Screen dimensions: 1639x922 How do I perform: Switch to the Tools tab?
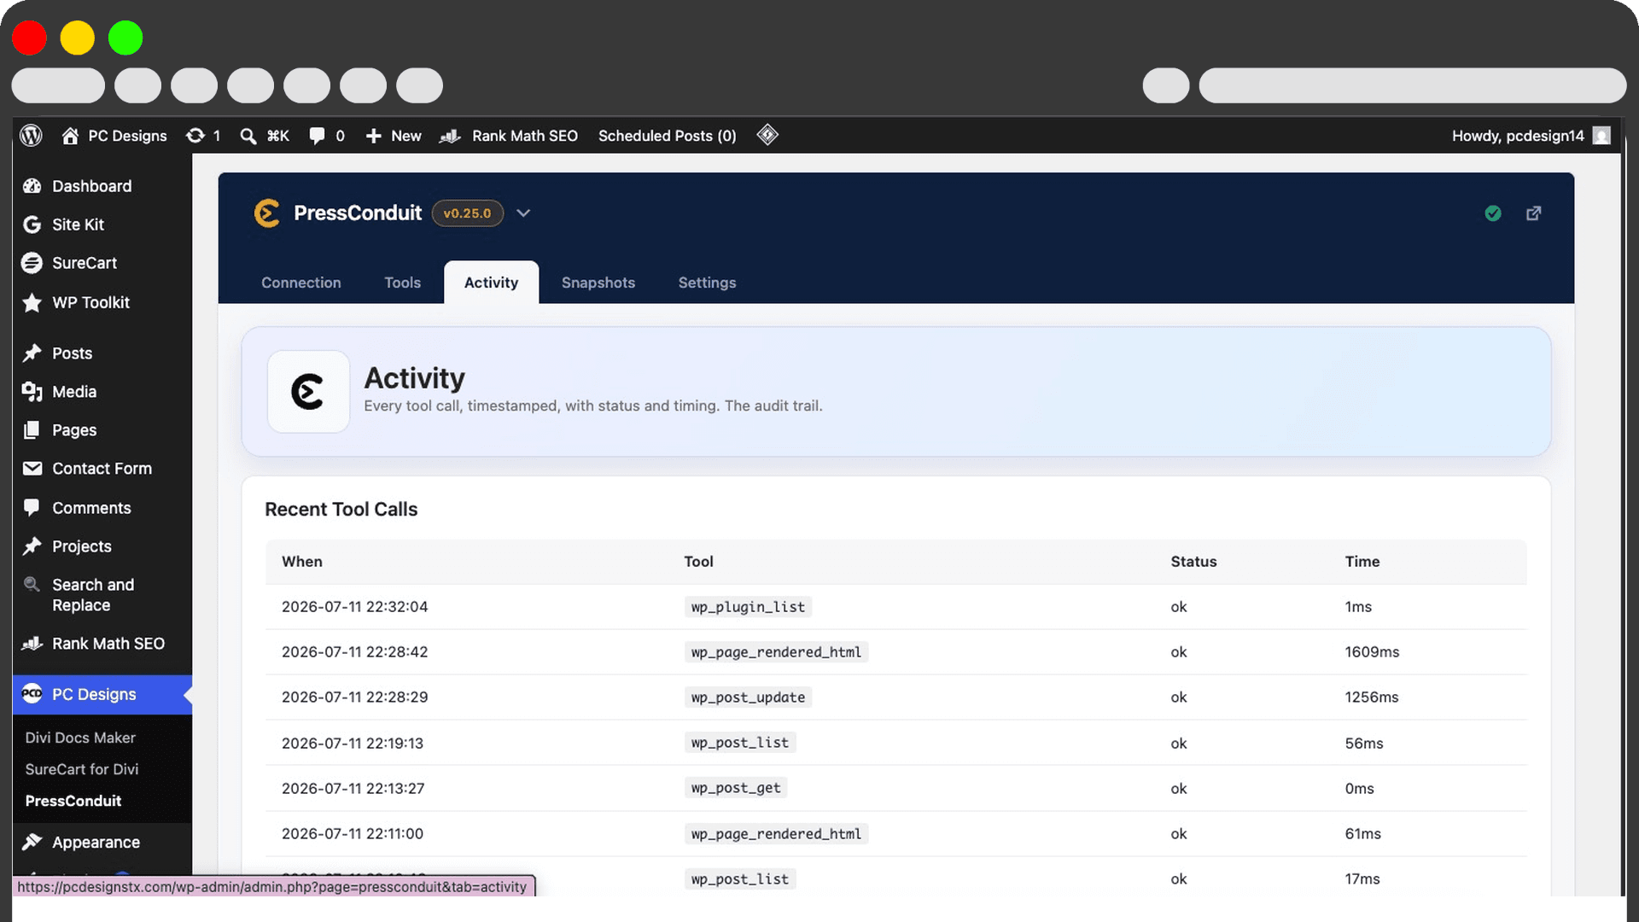click(x=403, y=283)
